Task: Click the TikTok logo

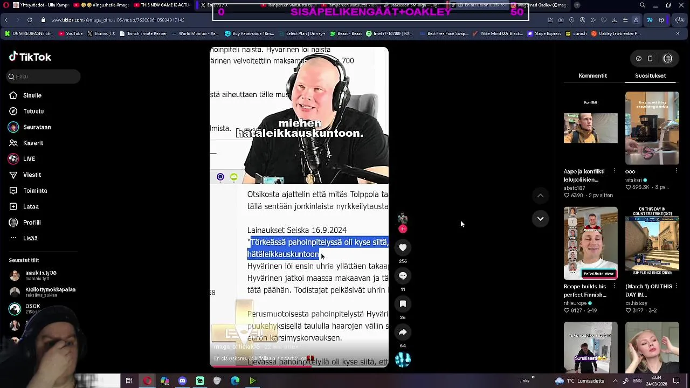Action: coord(30,57)
